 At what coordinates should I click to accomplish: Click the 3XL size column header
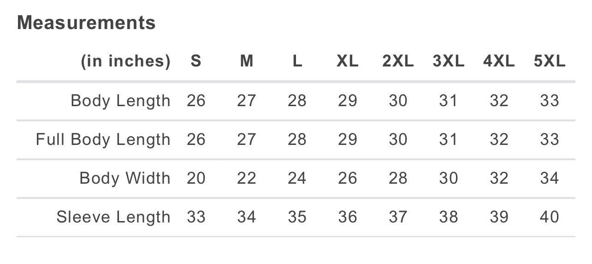pos(448,61)
